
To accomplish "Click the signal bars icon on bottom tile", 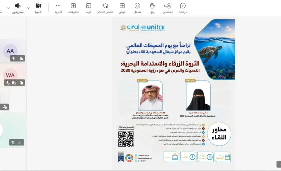I will coord(20,142).
